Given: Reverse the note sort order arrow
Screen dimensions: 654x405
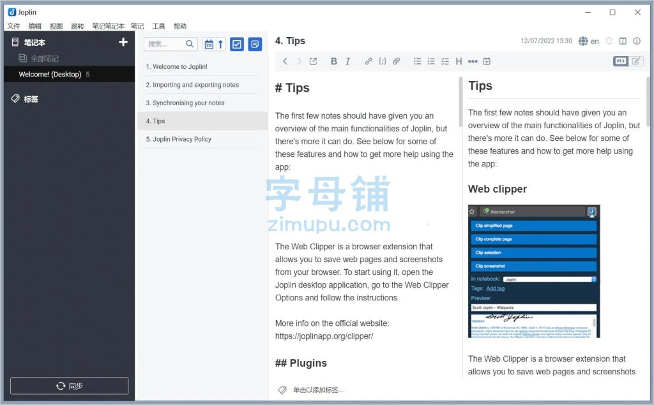Looking at the screenshot, I should 221,44.
